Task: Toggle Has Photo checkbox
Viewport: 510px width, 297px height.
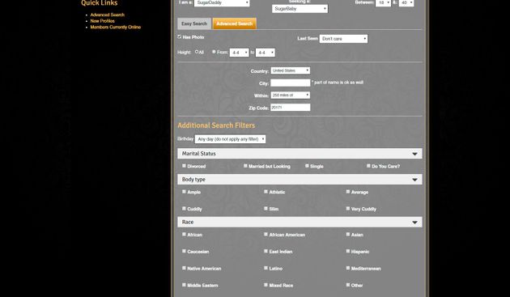Action: (x=179, y=36)
